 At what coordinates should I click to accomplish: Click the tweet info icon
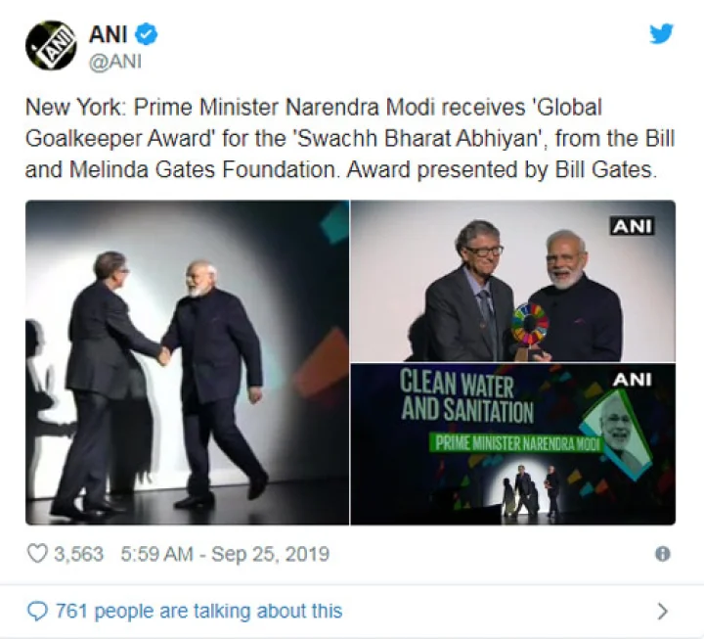pyautogui.click(x=663, y=554)
